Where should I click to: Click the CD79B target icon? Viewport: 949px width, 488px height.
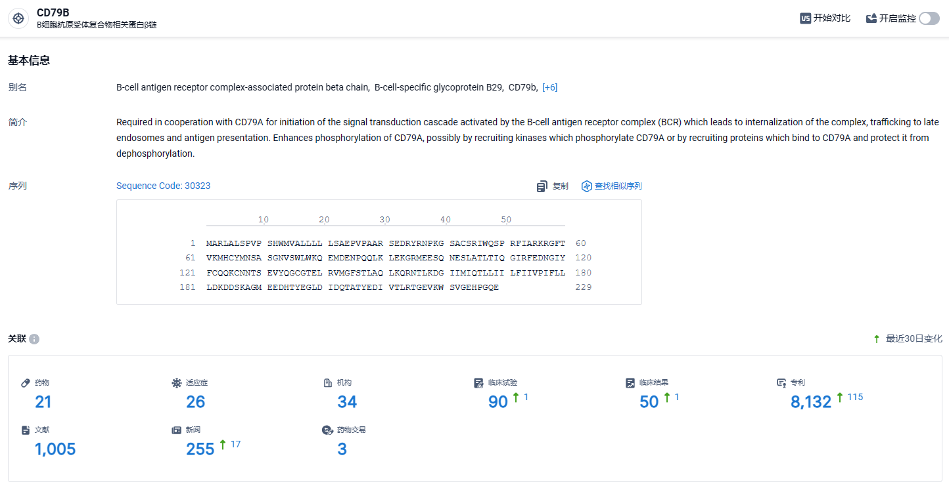tap(18, 18)
